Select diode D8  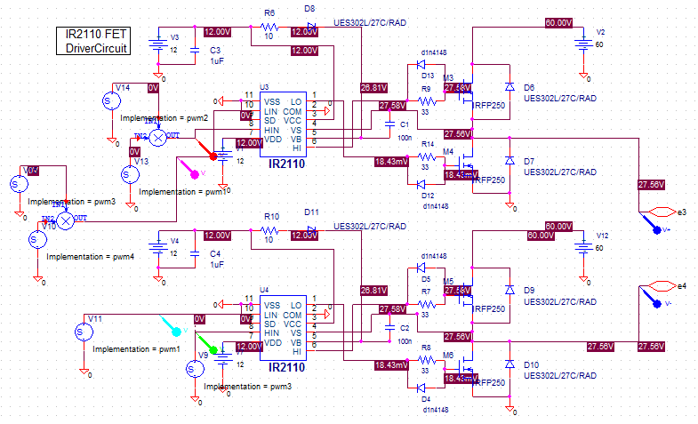(311, 27)
